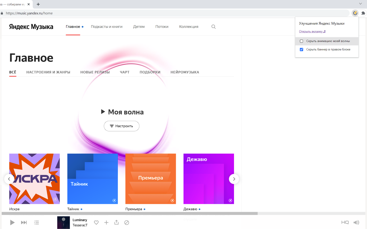This screenshot has width=367, height=229.
Task: Play Моя волна
Action: pos(122,112)
